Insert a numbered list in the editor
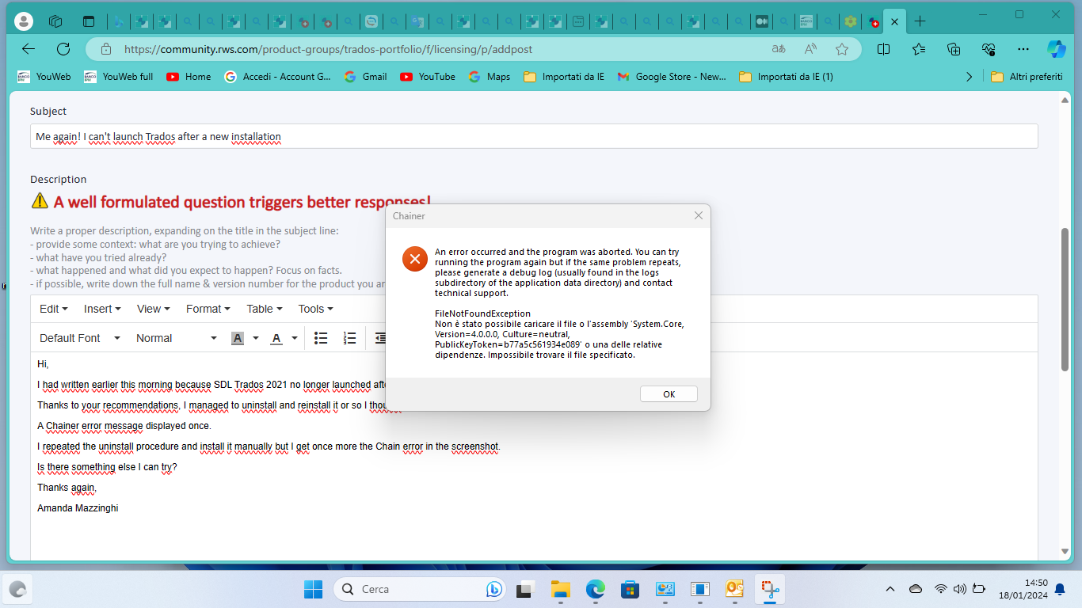1082x608 pixels. (x=349, y=338)
